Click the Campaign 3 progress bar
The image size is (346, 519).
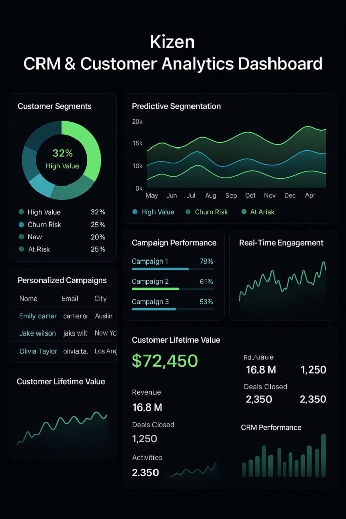[x=173, y=309]
